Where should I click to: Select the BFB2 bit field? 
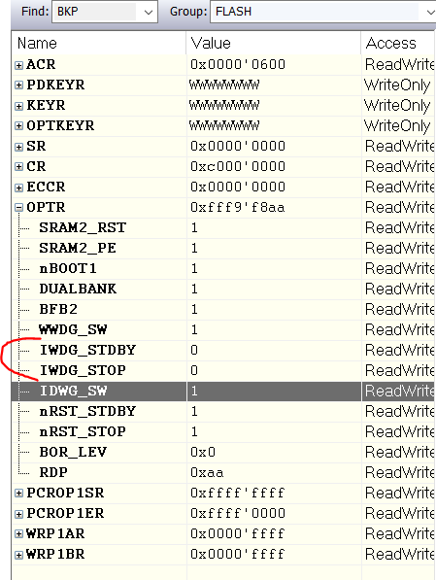click(x=58, y=309)
